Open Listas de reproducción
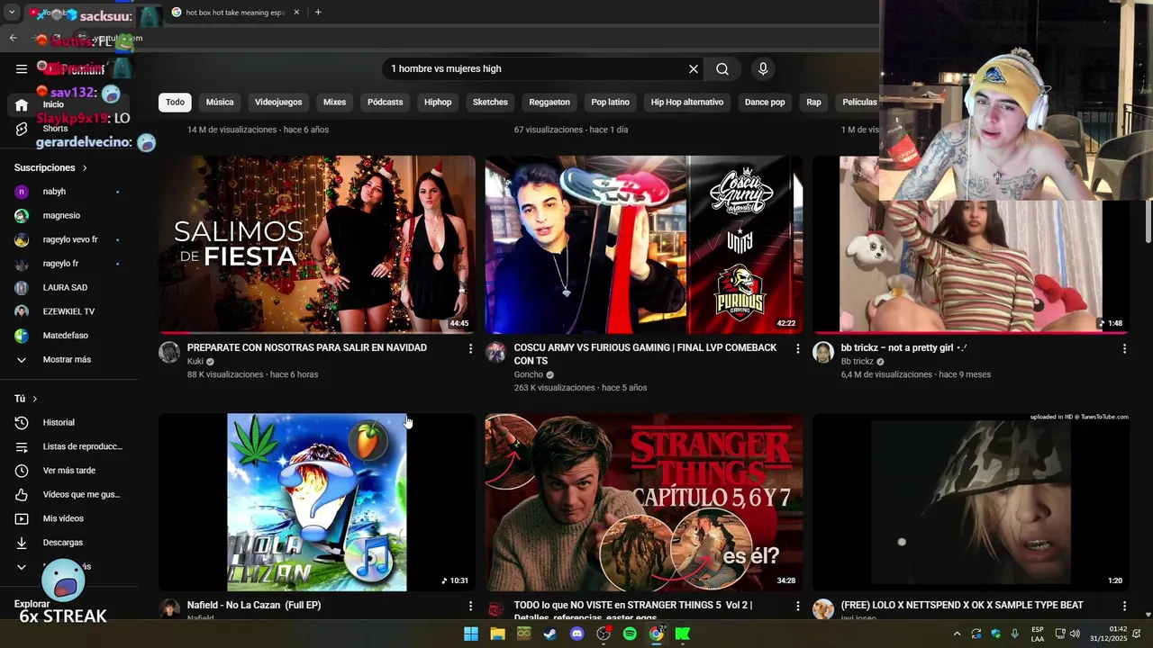Viewport: 1153px width, 648px height. click(x=68, y=446)
